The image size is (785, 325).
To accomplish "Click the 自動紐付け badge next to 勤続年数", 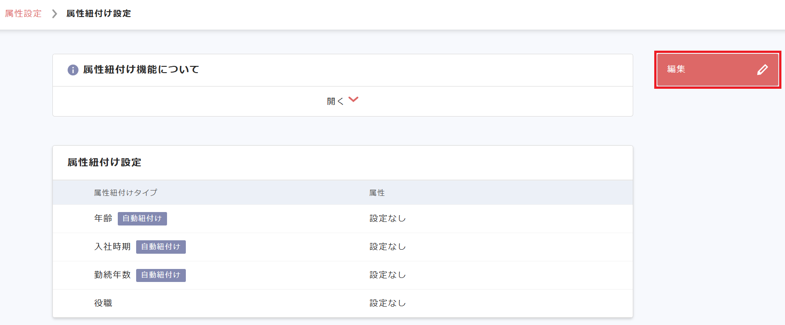I will click(161, 275).
